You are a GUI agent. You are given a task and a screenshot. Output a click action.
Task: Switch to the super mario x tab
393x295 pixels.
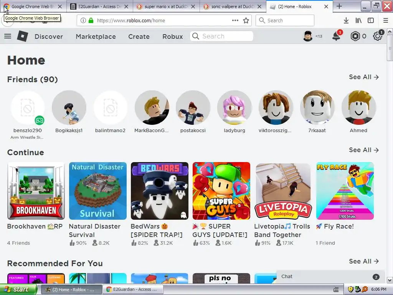point(166,7)
